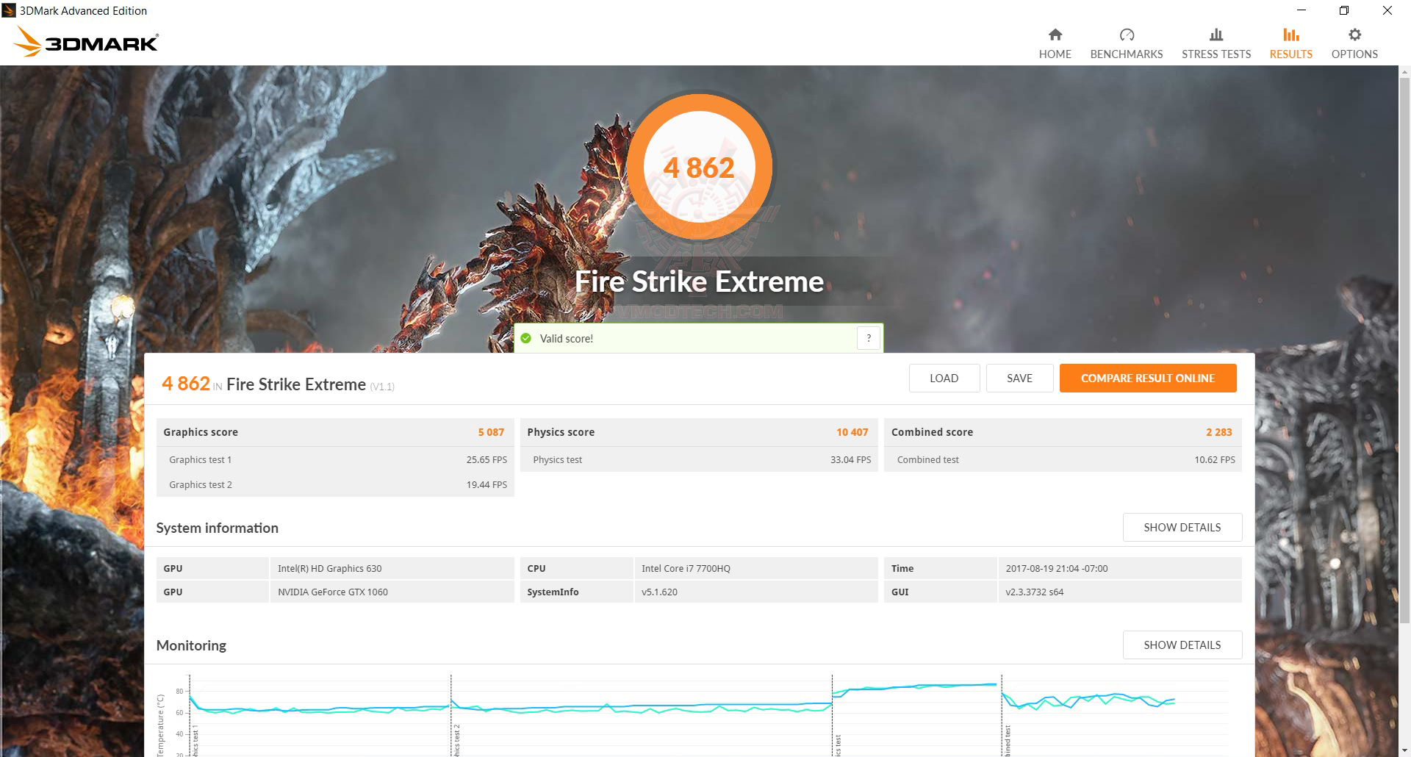Click the Benchmarks stopwatch icon

click(x=1126, y=35)
